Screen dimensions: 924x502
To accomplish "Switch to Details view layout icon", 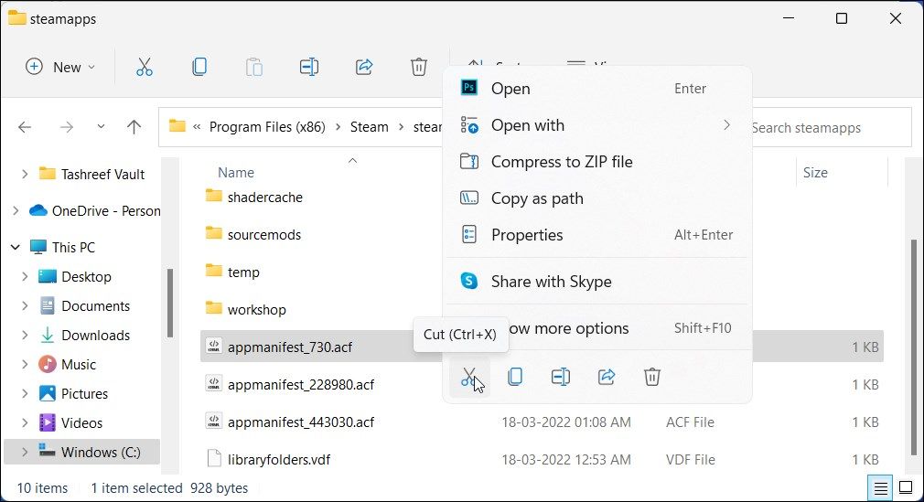I will click(880, 487).
